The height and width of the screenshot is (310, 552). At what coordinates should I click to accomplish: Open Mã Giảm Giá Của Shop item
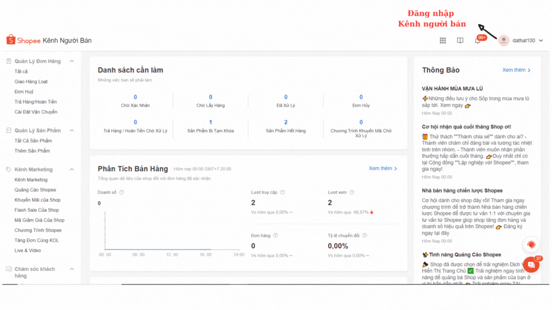point(39,221)
